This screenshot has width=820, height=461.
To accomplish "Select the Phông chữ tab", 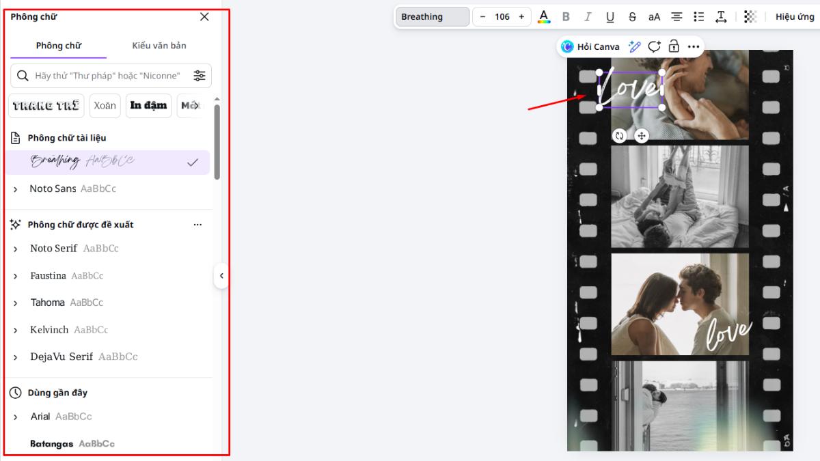I will (59, 46).
